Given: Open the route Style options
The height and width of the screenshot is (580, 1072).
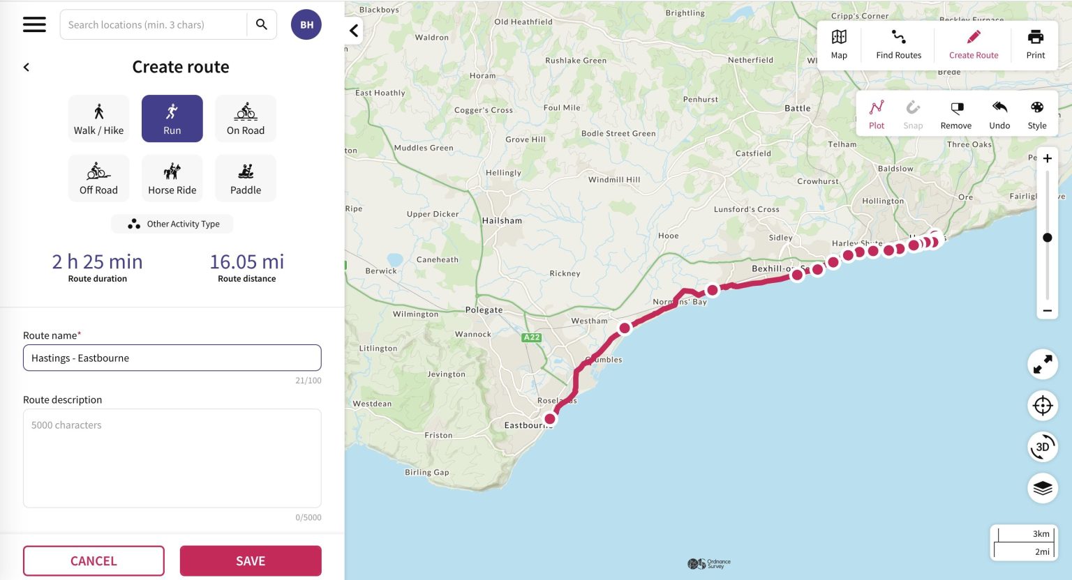Looking at the screenshot, I should tap(1037, 114).
